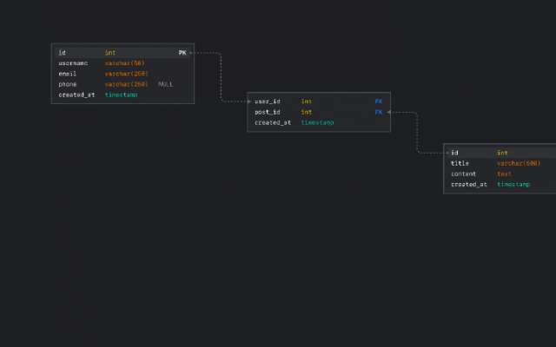Screen dimensions: 556x347
Task: Select the user_id column name
Action: tap(267, 101)
